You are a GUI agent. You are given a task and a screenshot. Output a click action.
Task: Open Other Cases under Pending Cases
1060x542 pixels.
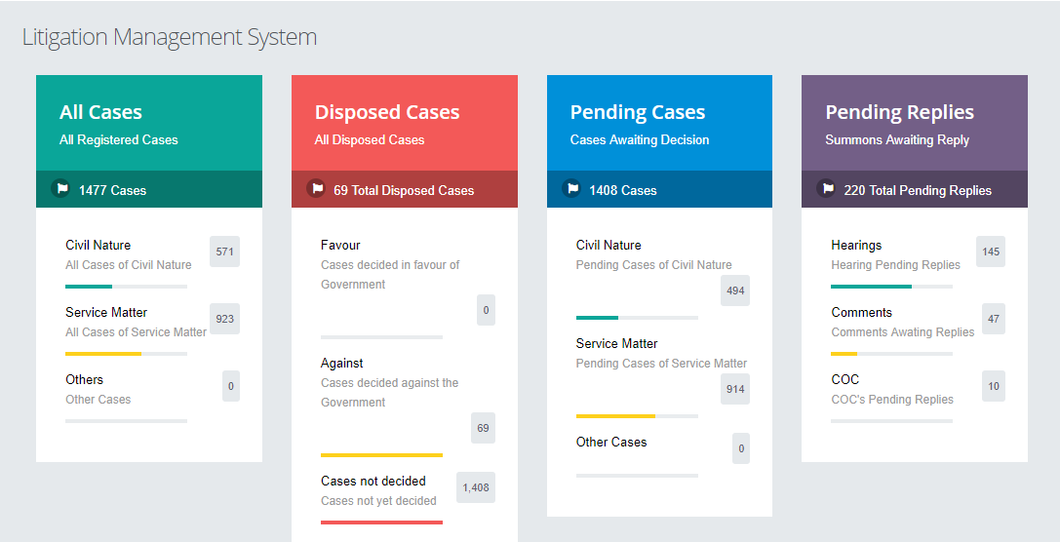[611, 443]
